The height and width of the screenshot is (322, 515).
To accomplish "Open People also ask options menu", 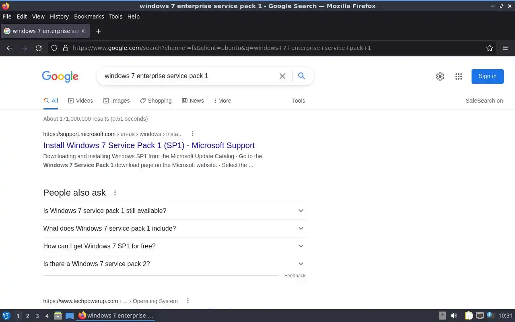I will pyautogui.click(x=115, y=193).
